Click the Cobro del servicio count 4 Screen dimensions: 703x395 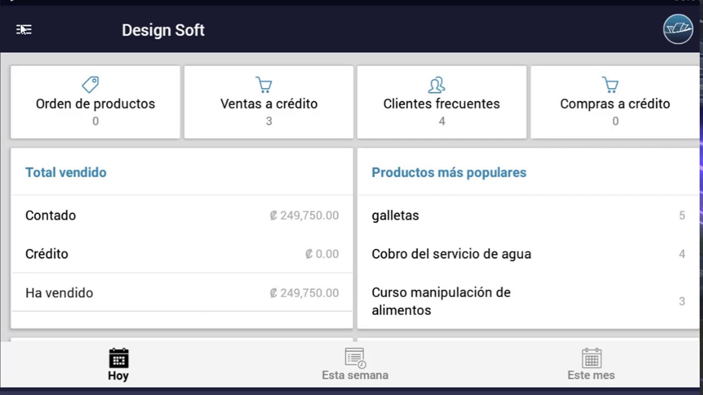[682, 254]
